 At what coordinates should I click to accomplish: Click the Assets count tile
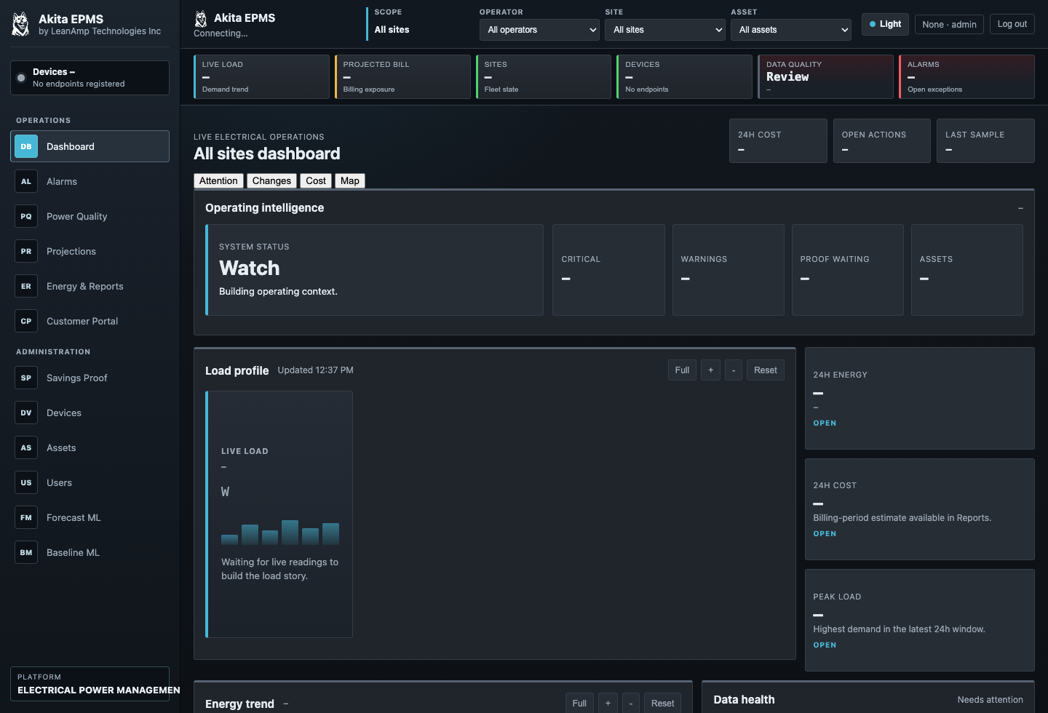point(967,270)
